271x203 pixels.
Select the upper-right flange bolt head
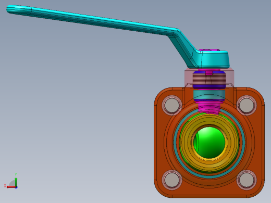(247, 105)
